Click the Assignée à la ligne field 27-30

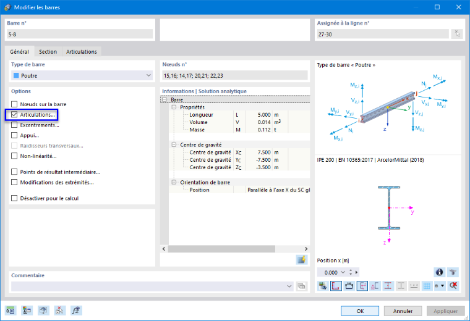point(383,34)
